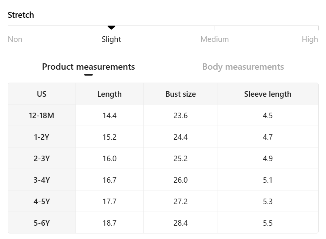Click the US column header
Viewport: 326px width, 239px height.
pyautogui.click(x=42, y=94)
